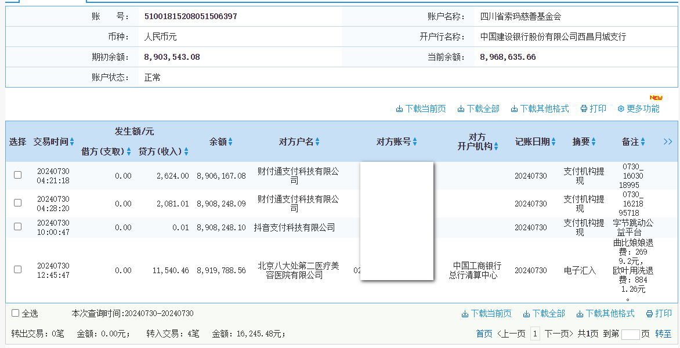Tick checkbox for 10:00:47 transaction
This screenshot has width=680, height=348.
(18, 227)
